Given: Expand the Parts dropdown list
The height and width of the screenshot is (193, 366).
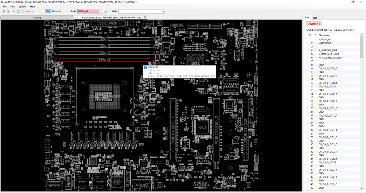Looking at the screenshot, I should point(101,11).
